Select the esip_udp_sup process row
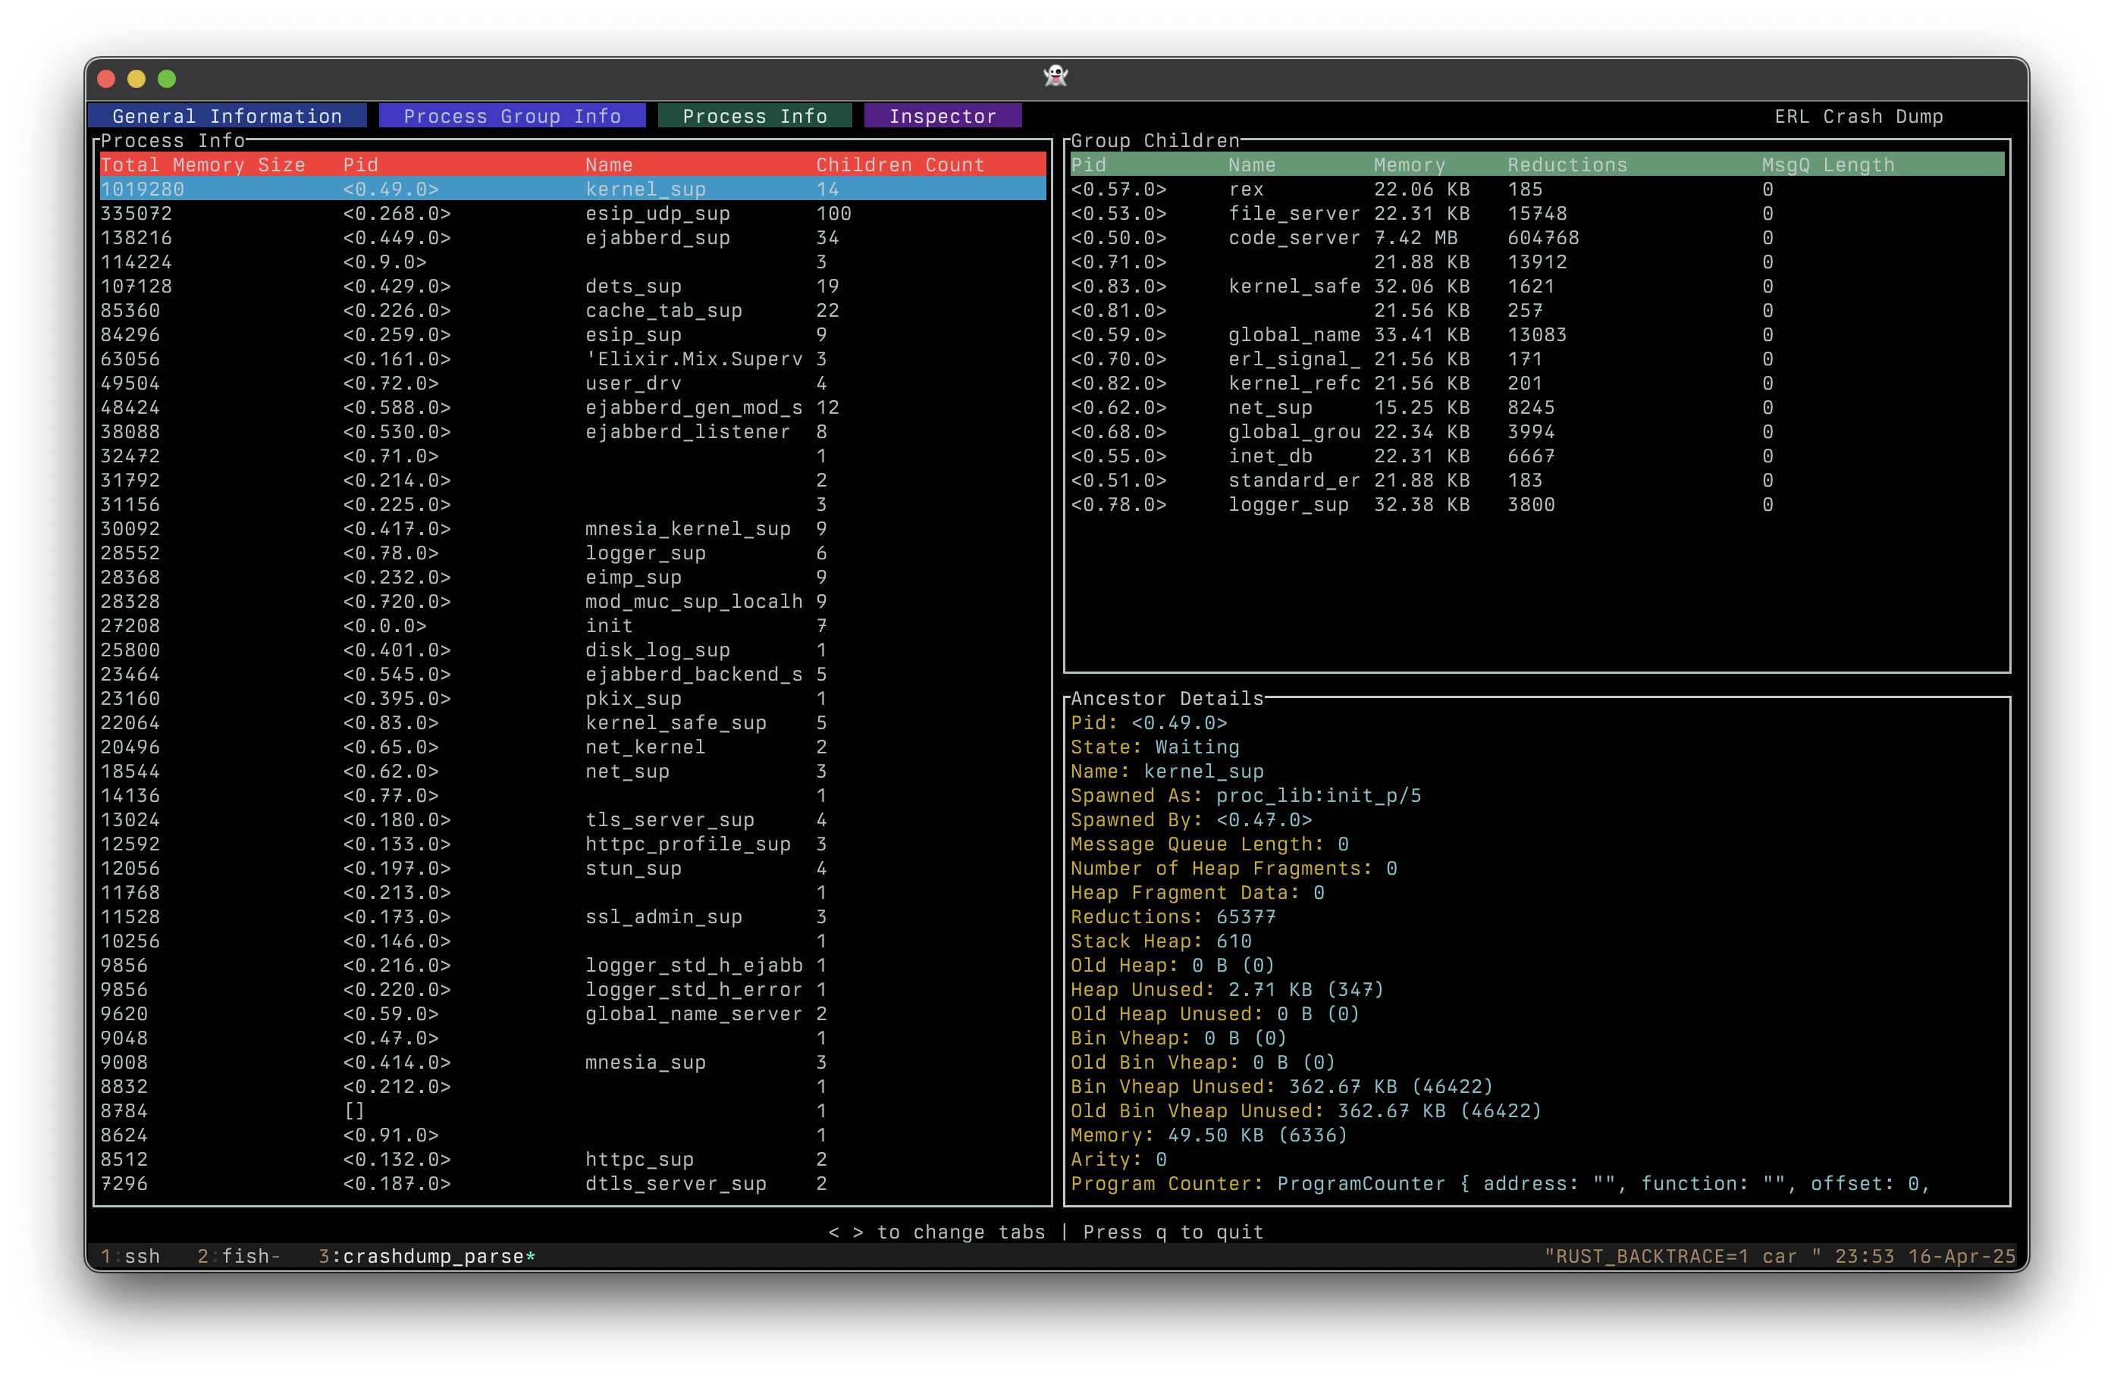Viewport: 2114px width, 1384px height. point(572,214)
